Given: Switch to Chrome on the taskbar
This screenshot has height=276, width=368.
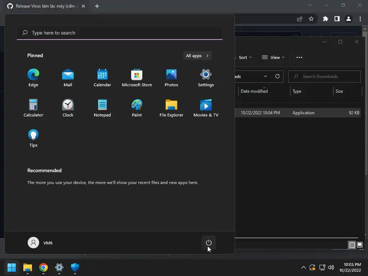Looking at the screenshot, I should 43,267.
